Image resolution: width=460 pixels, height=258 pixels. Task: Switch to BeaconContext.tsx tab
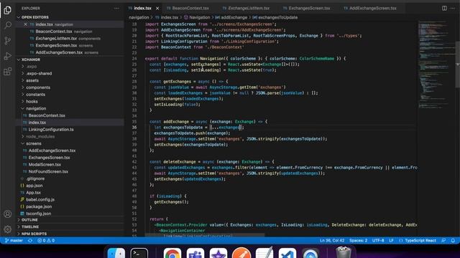[190, 8]
